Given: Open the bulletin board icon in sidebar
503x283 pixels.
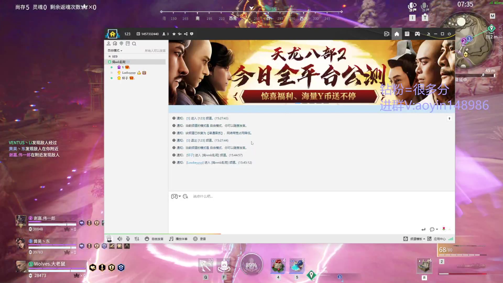Looking at the screenshot, I should [x=128, y=43].
